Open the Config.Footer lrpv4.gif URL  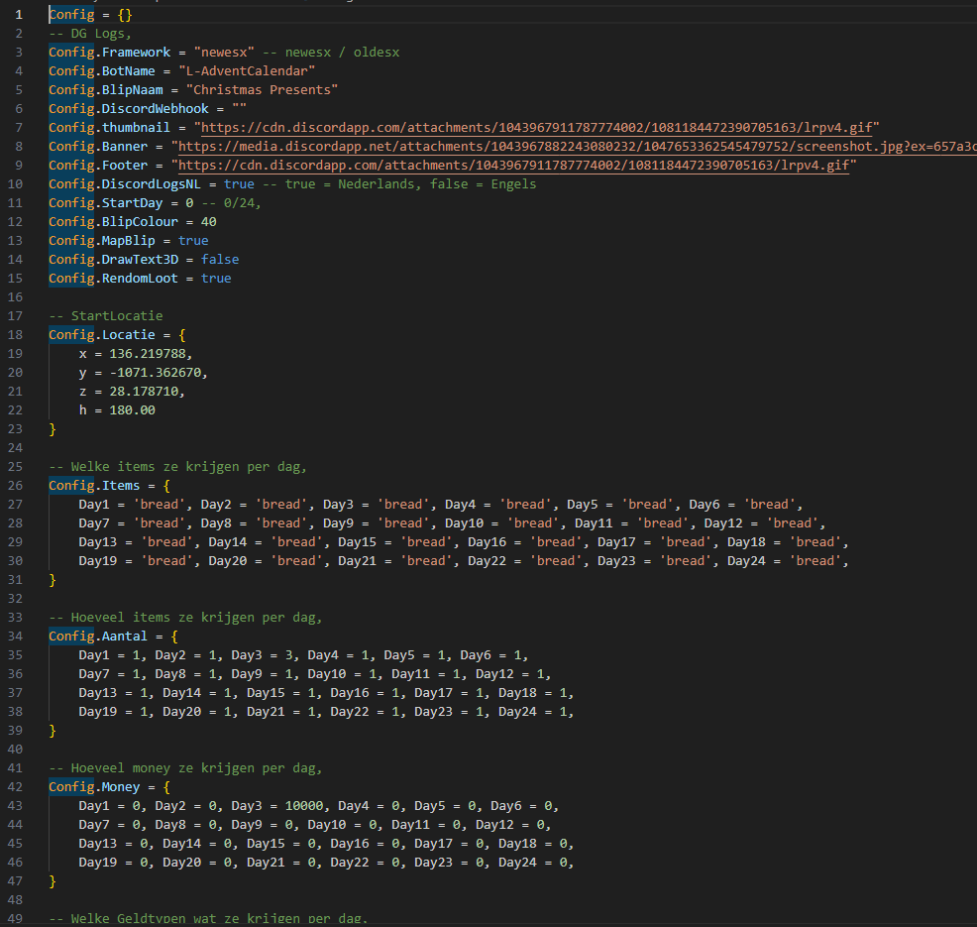coord(513,166)
